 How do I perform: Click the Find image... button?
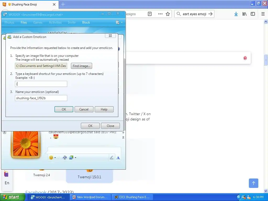click(82, 66)
